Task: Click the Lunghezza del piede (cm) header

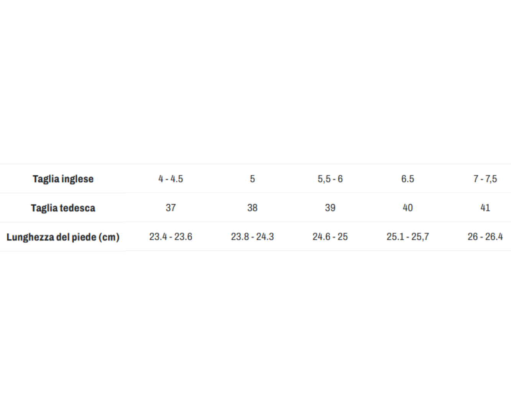Action: [x=63, y=237]
